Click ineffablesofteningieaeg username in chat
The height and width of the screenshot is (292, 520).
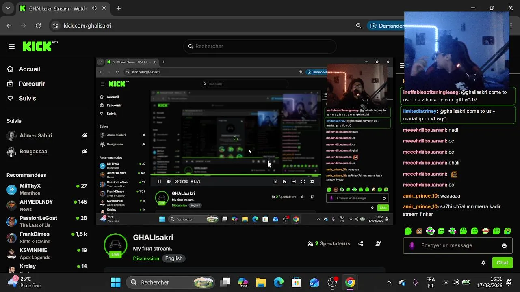click(431, 92)
